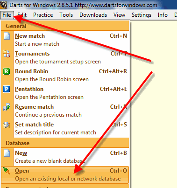Click the Ctrl+O shortcut label

118,171
